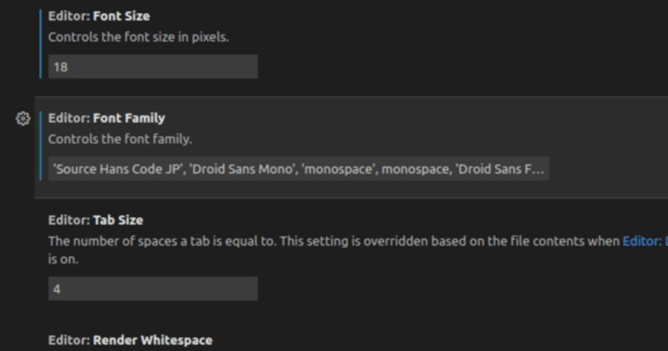Select the Editor: Render Whitespace setting title
The width and height of the screenshot is (668, 351).
(x=129, y=340)
